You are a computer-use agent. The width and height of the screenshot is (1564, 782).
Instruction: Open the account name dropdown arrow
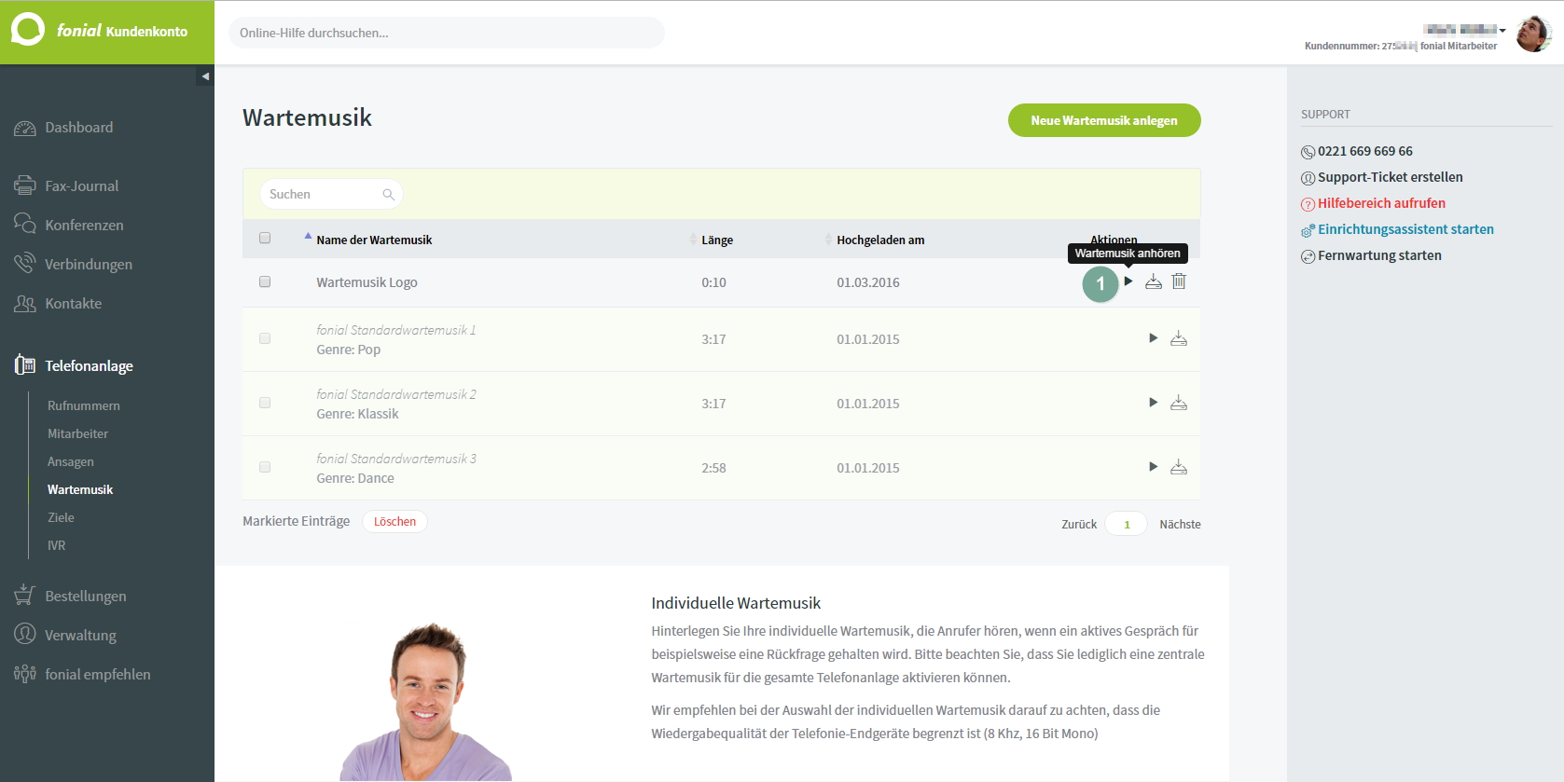tap(1502, 30)
